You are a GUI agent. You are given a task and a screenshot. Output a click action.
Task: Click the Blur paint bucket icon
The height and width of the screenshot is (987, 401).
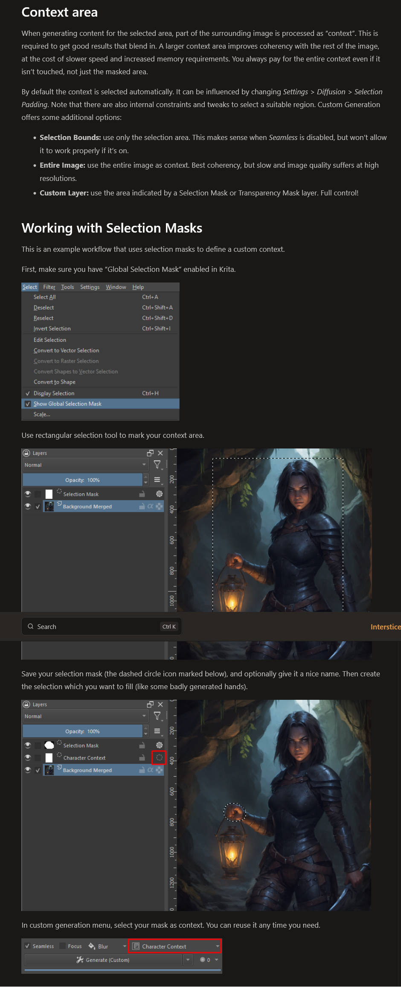(92, 946)
